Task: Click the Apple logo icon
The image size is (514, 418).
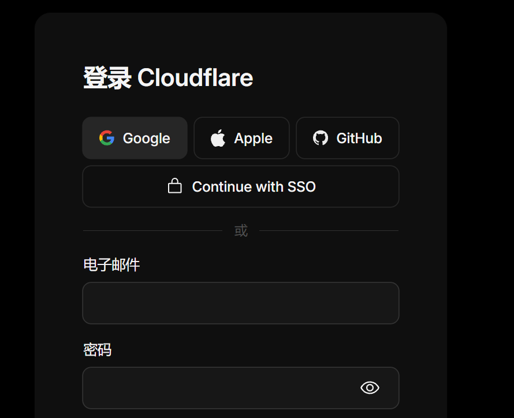Action: [218, 138]
